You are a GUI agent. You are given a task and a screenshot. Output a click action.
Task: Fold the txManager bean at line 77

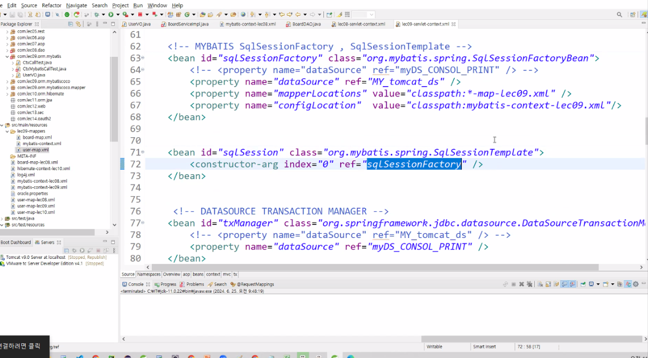pyautogui.click(x=143, y=223)
